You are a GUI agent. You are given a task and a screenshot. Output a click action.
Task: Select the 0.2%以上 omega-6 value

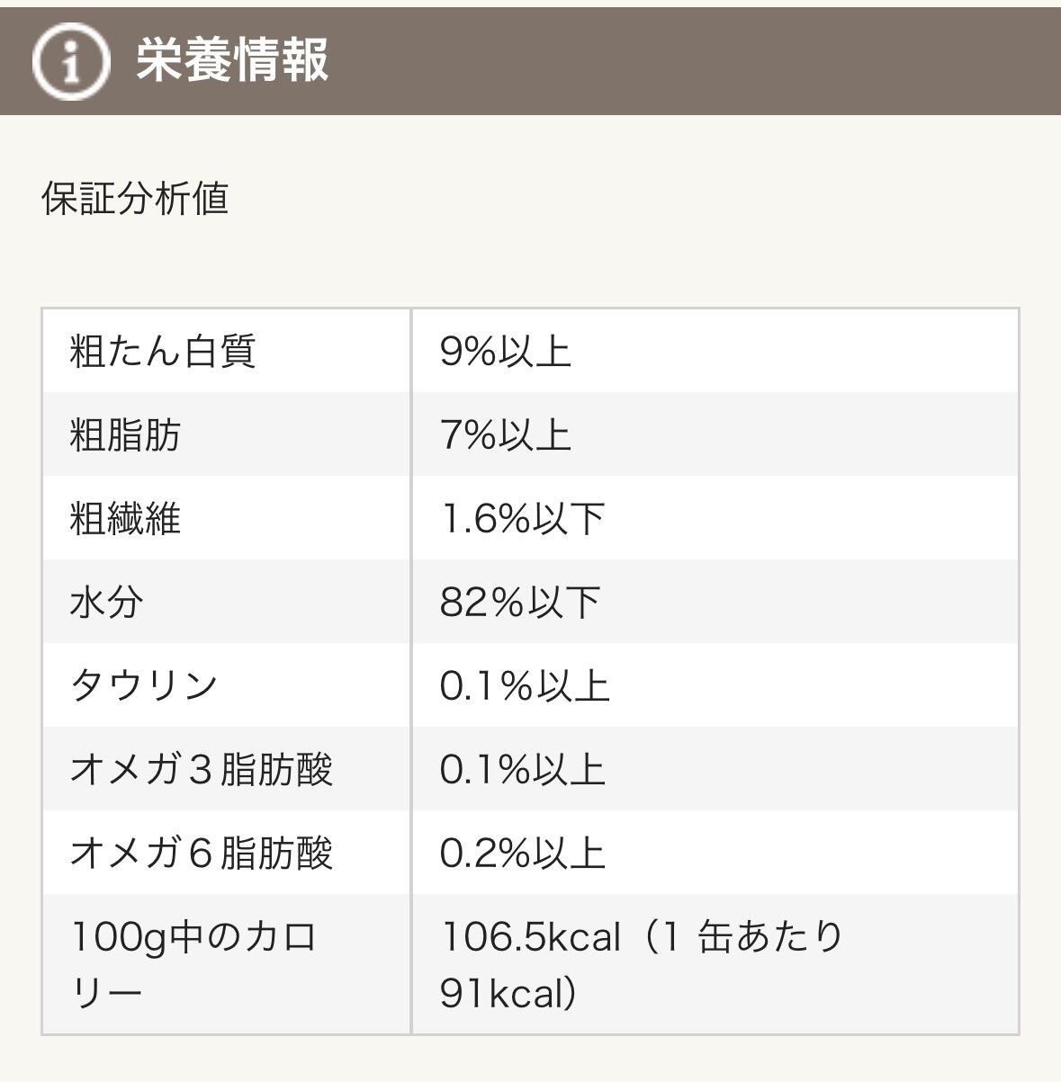point(522,853)
